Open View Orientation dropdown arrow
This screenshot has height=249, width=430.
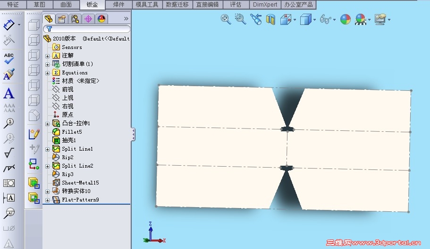(295, 20)
